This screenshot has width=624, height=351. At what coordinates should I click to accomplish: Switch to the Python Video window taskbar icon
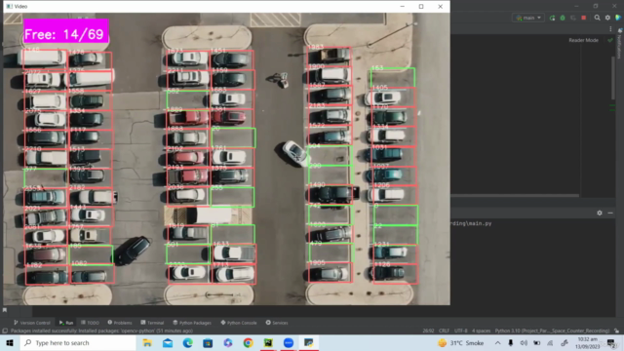pyautogui.click(x=309, y=342)
